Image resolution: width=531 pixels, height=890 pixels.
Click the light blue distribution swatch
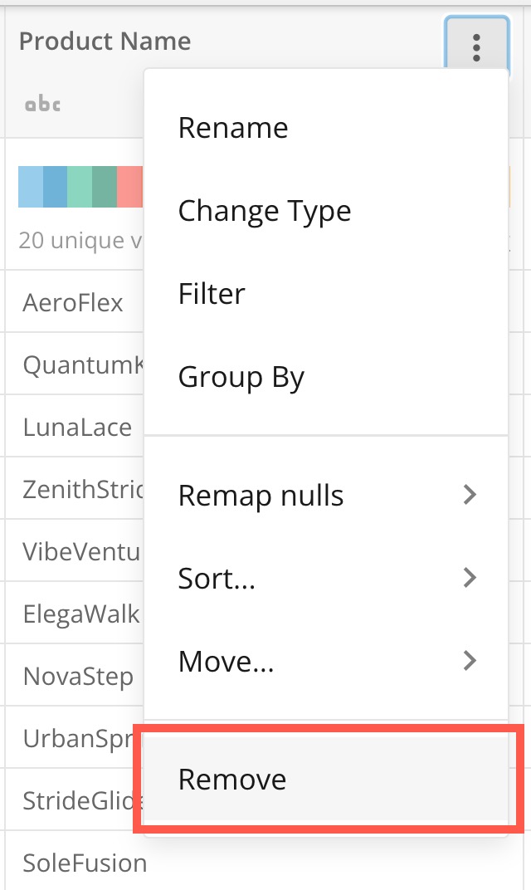tap(31, 187)
